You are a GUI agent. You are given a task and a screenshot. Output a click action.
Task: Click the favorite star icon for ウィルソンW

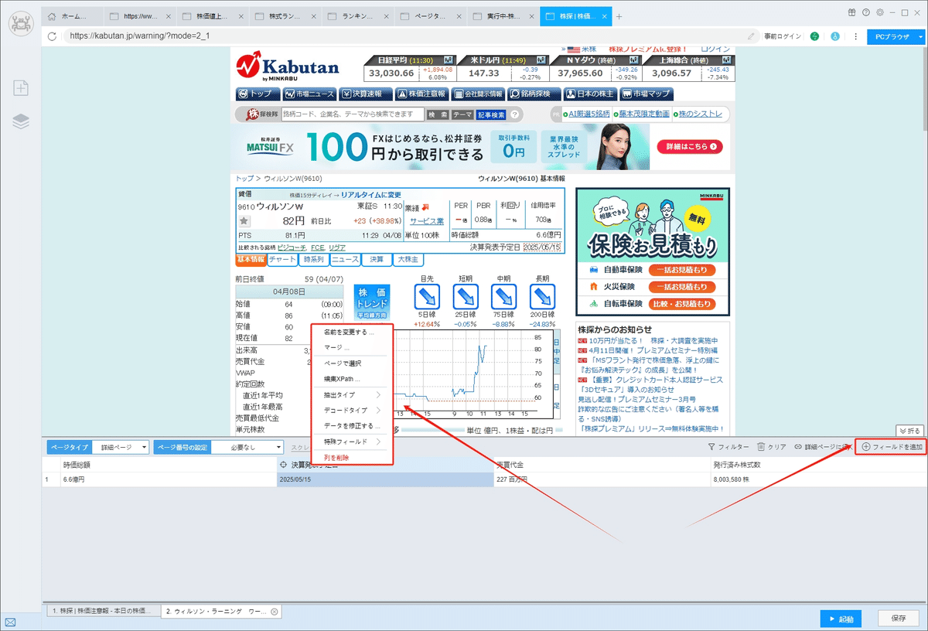click(x=244, y=221)
